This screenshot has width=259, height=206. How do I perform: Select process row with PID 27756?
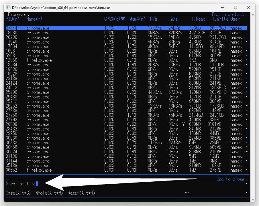[126, 115]
